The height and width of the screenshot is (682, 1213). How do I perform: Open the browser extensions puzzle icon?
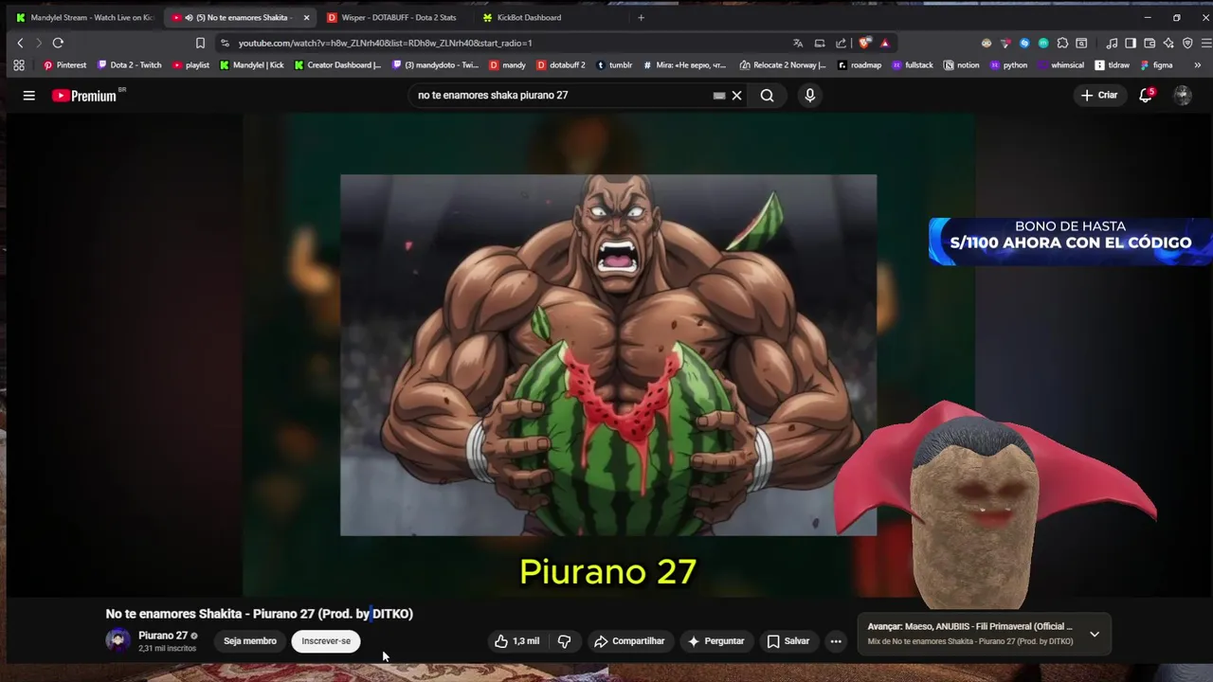pos(1062,43)
